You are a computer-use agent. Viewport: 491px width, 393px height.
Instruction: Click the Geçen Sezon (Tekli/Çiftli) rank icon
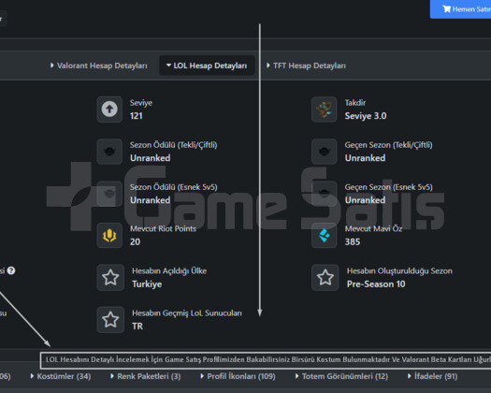tap(325, 152)
